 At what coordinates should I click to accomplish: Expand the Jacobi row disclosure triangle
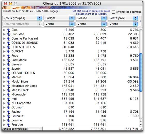[4, 69]
